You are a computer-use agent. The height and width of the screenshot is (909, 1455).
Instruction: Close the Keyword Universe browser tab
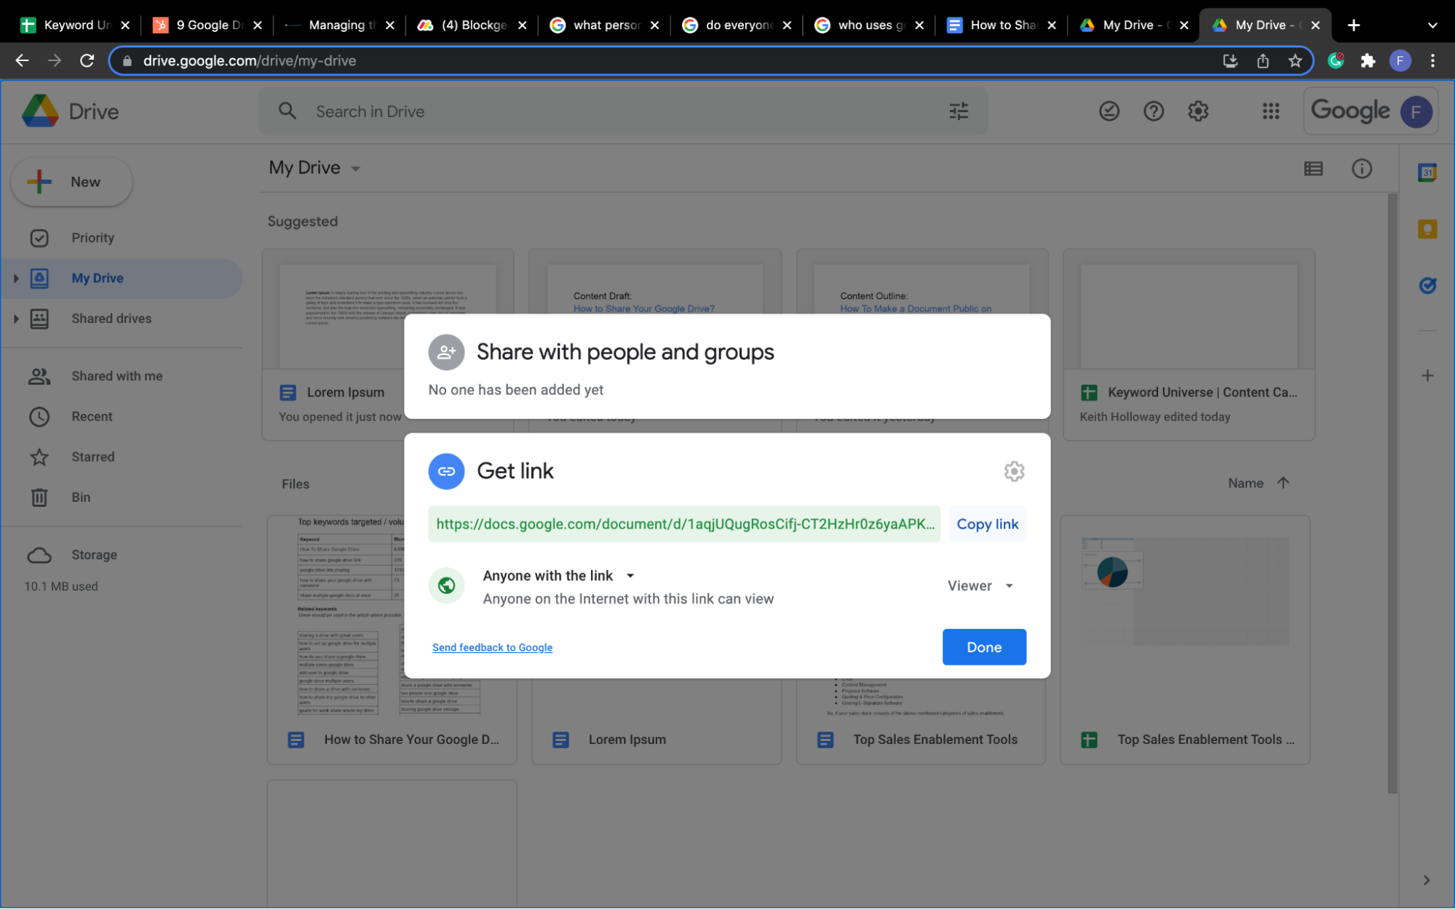coord(125,25)
